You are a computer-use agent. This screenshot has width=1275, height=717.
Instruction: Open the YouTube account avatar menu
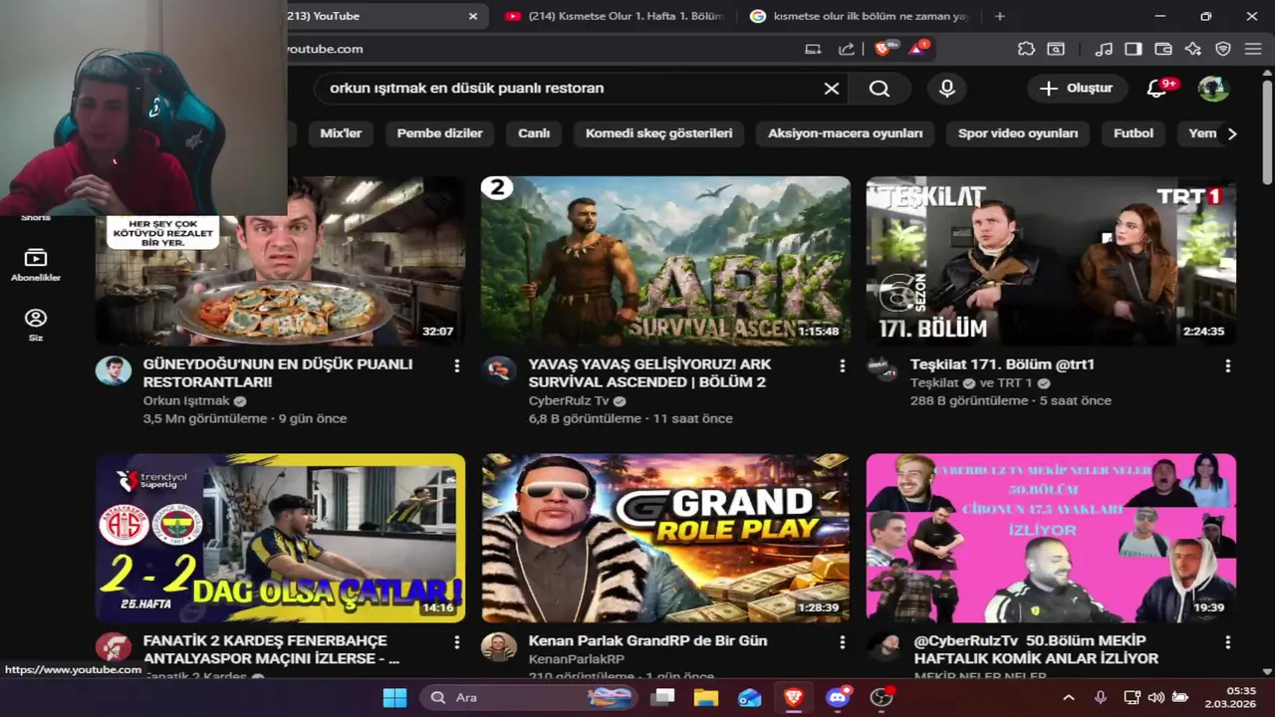1213,89
